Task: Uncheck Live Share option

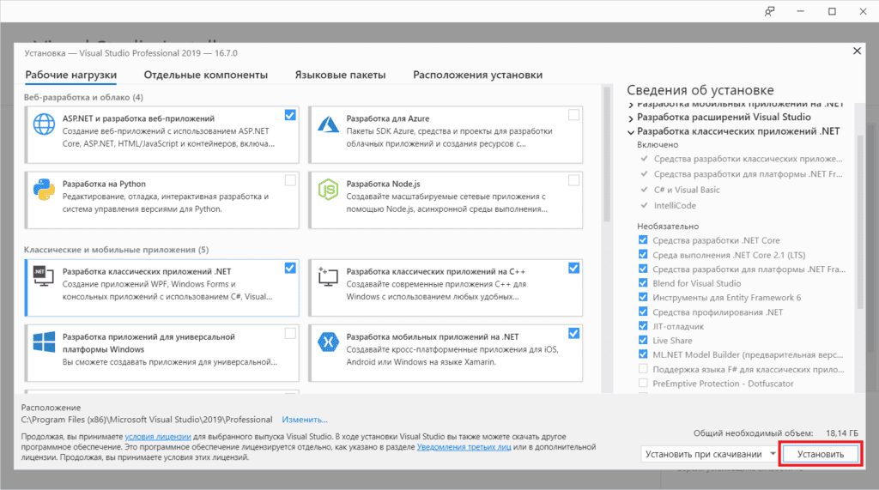Action: (x=643, y=341)
